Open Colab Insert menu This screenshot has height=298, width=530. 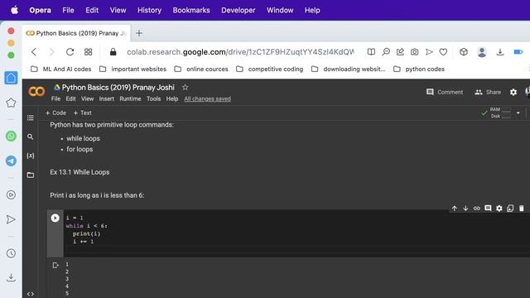[x=107, y=99]
